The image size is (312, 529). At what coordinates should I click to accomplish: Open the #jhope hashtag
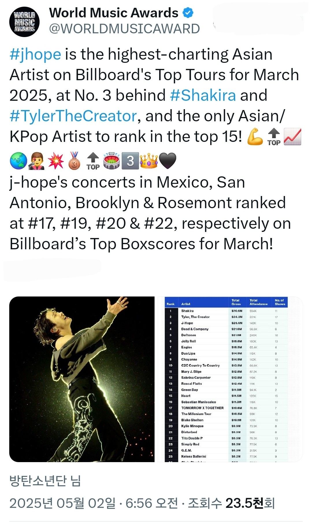35,54
